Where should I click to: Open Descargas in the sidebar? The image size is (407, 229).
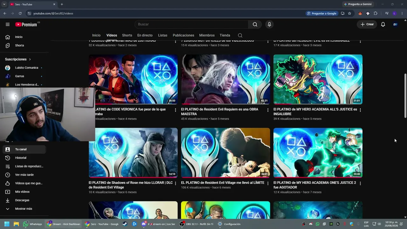point(24,200)
